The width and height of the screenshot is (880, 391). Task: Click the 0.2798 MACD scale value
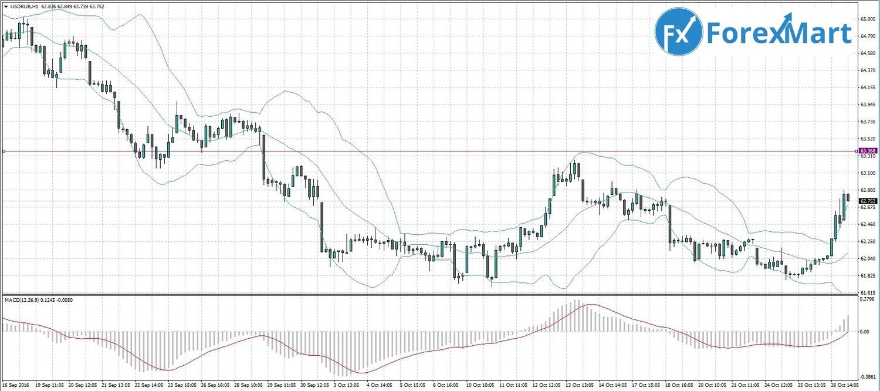coord(868,299)
